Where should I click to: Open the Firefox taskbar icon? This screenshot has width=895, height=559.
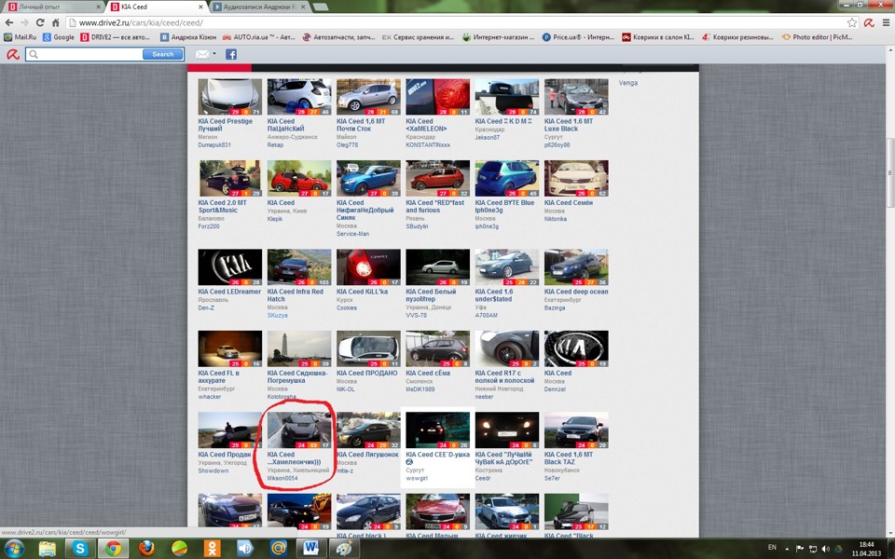pos(146,549)
